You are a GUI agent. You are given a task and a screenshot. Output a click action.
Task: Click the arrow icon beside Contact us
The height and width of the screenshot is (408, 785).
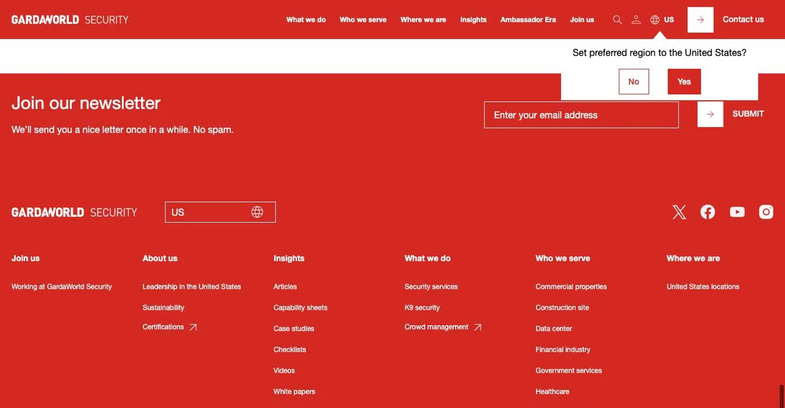coord(700,20)
